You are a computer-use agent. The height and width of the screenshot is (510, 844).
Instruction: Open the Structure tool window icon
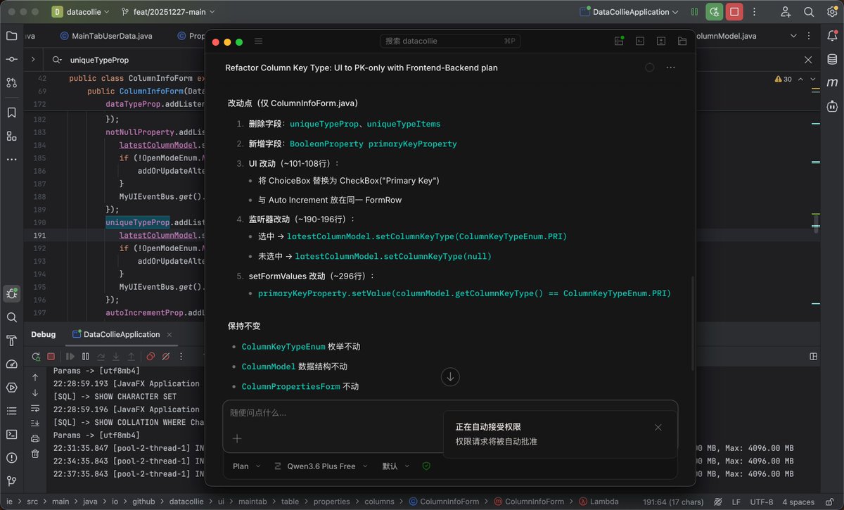click(11, 136)
